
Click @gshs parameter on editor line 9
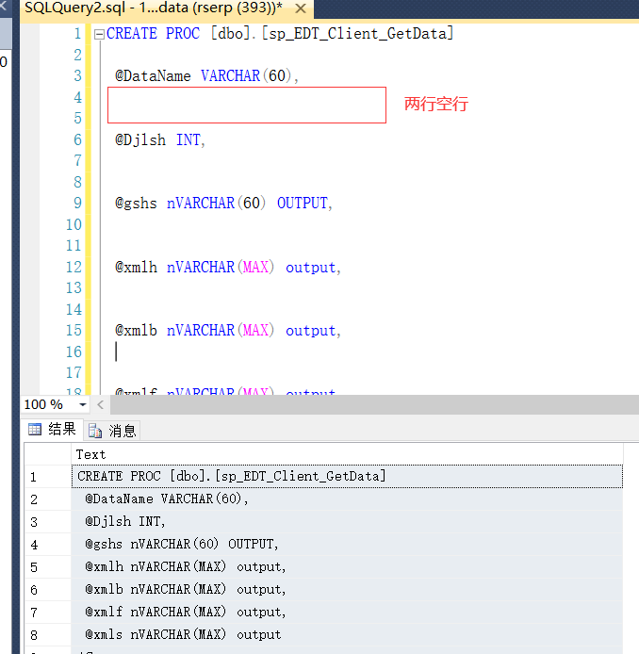136,204
